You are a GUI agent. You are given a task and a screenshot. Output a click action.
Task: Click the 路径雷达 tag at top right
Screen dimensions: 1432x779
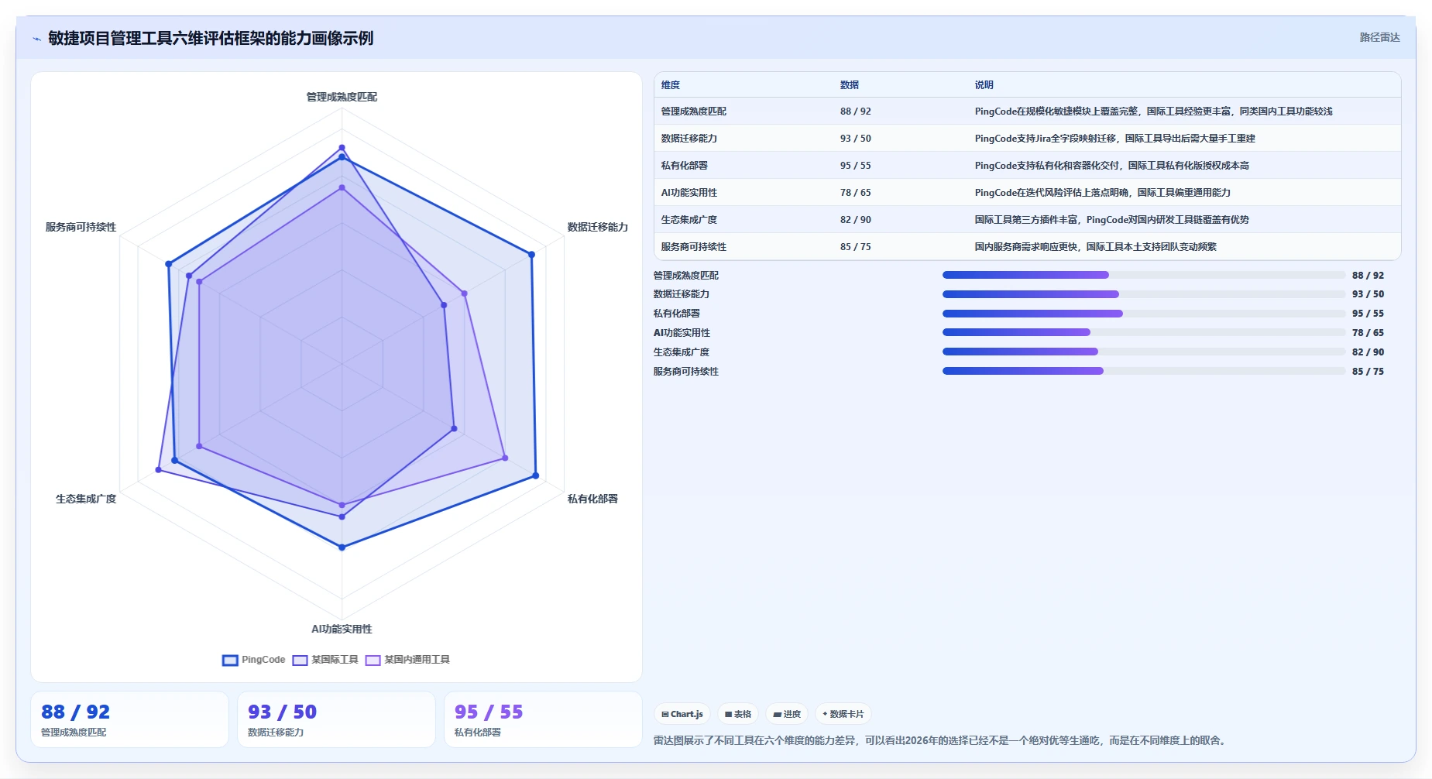pos(1379,37)
